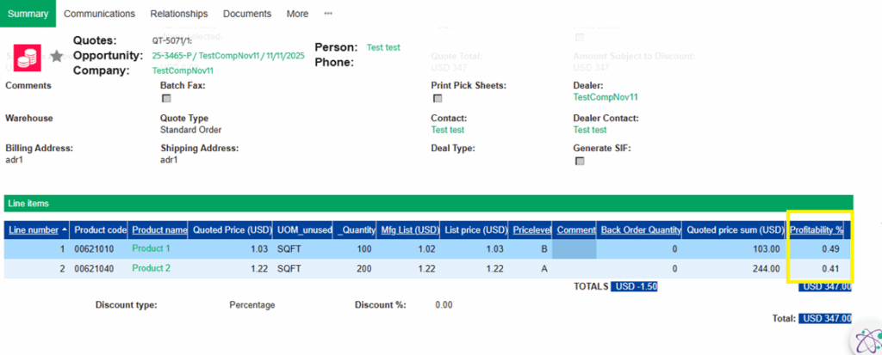Image resolution: width=882 pixels, height=355 pixels.
Task: Open the Relationships tab
Action: pos(178,14)
